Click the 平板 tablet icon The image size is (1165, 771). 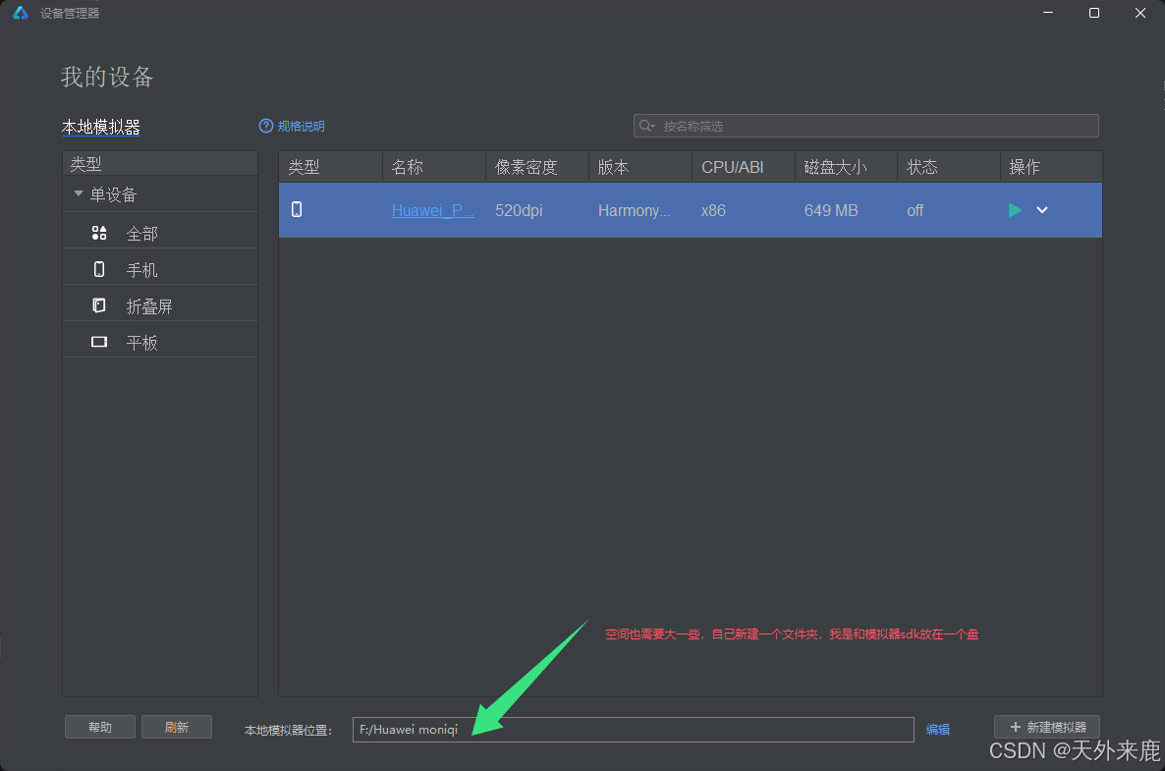pyautogui.click(x=99, y=342)
